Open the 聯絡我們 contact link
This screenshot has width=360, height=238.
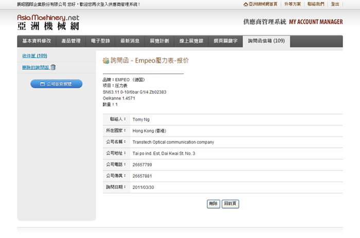(316, 4)
